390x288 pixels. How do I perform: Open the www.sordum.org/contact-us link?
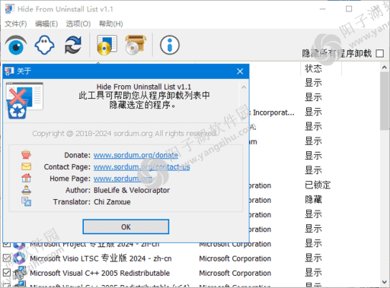point(142,166)
